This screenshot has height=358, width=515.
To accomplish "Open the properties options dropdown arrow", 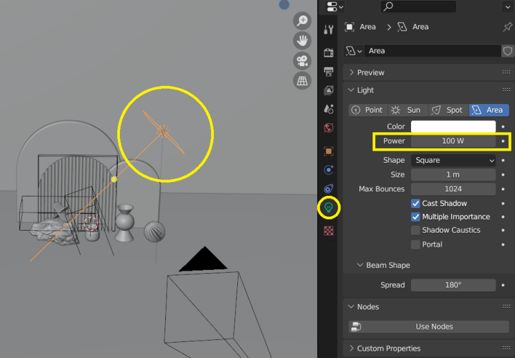I will coord(508,7).
